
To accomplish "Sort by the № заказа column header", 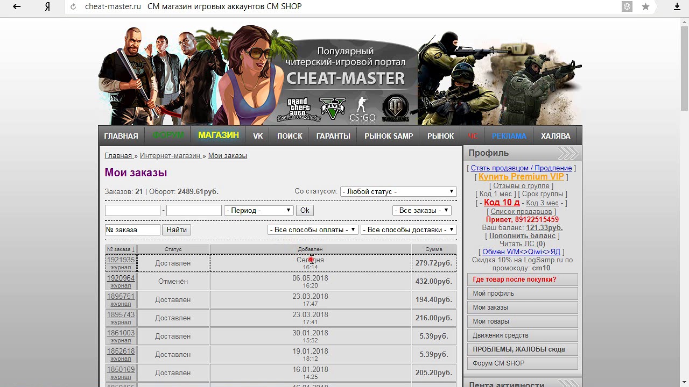I will 121,249.
